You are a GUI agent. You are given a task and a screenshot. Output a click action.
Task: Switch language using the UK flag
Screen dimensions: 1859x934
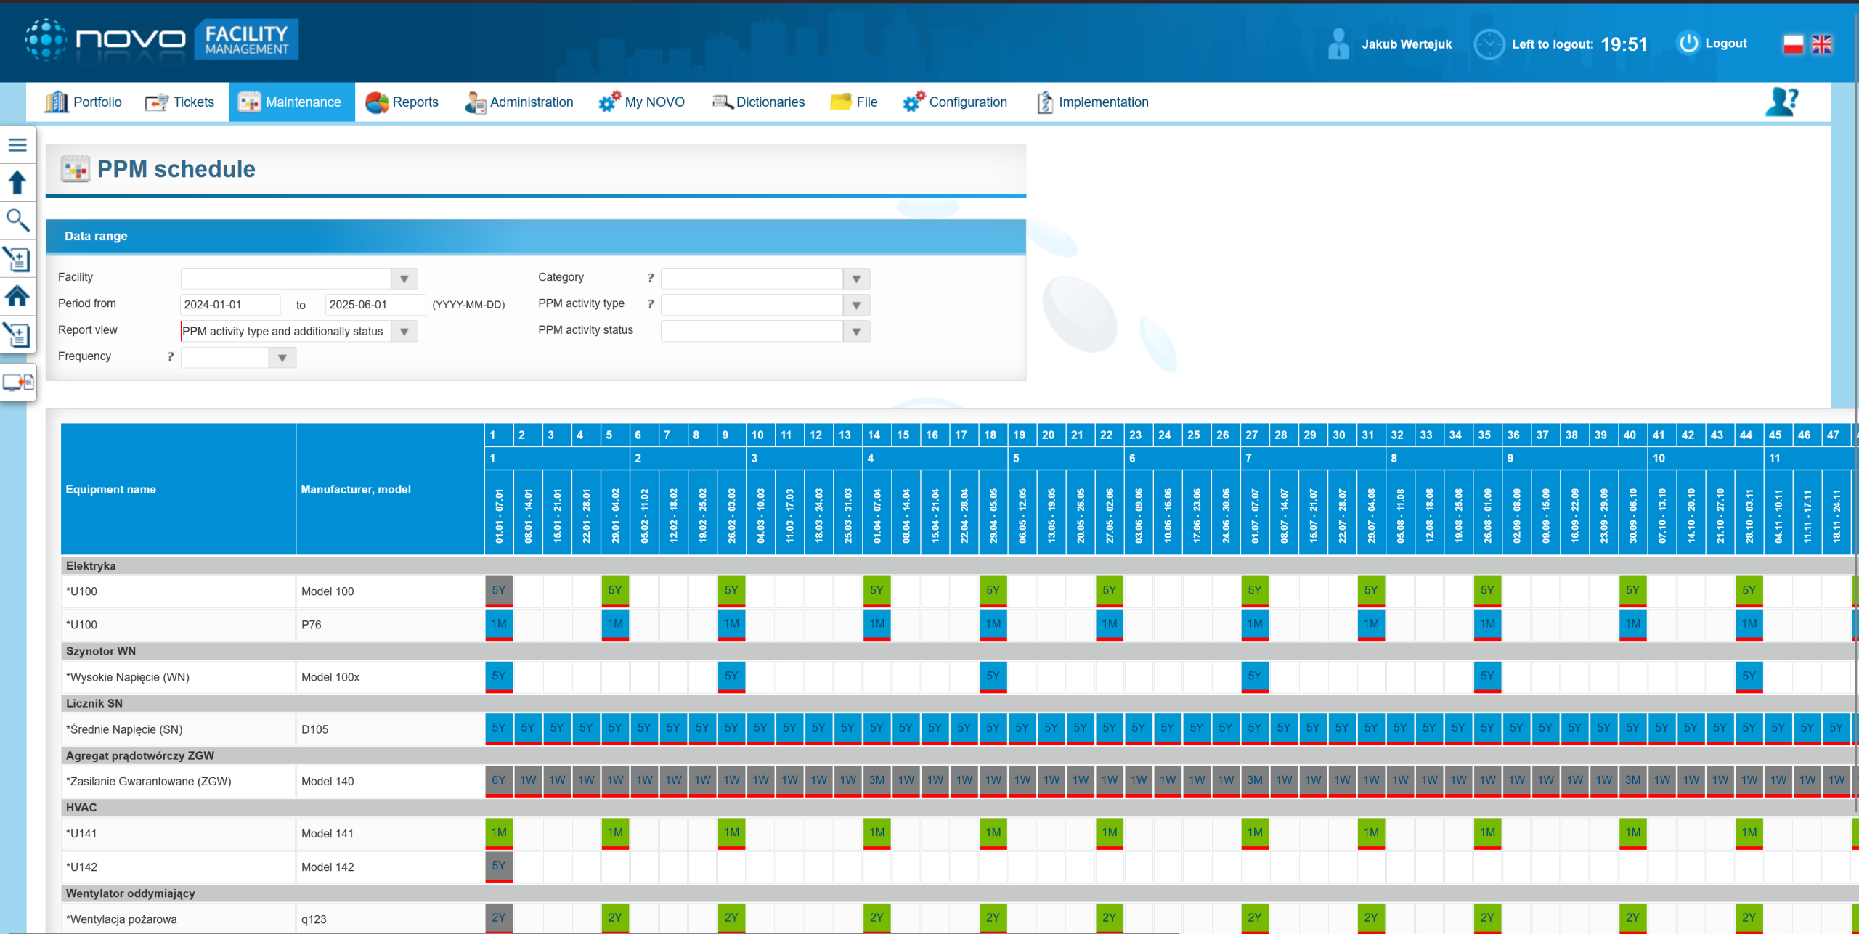point(1821,44)
